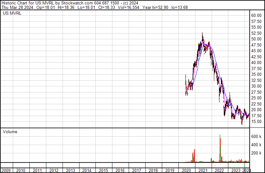Click the 50.00 price level label
This screenshot has width=265, height=173.
pyautogui.click(x=256, y=39)
